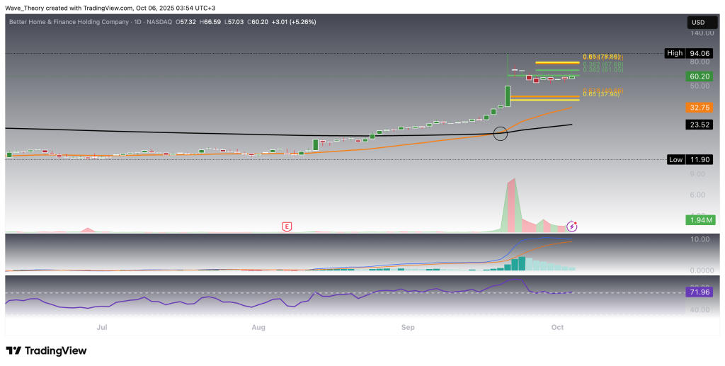Screen dimensions: 725x366
Task: Click the purple lightning event icon
Action: 573,227
